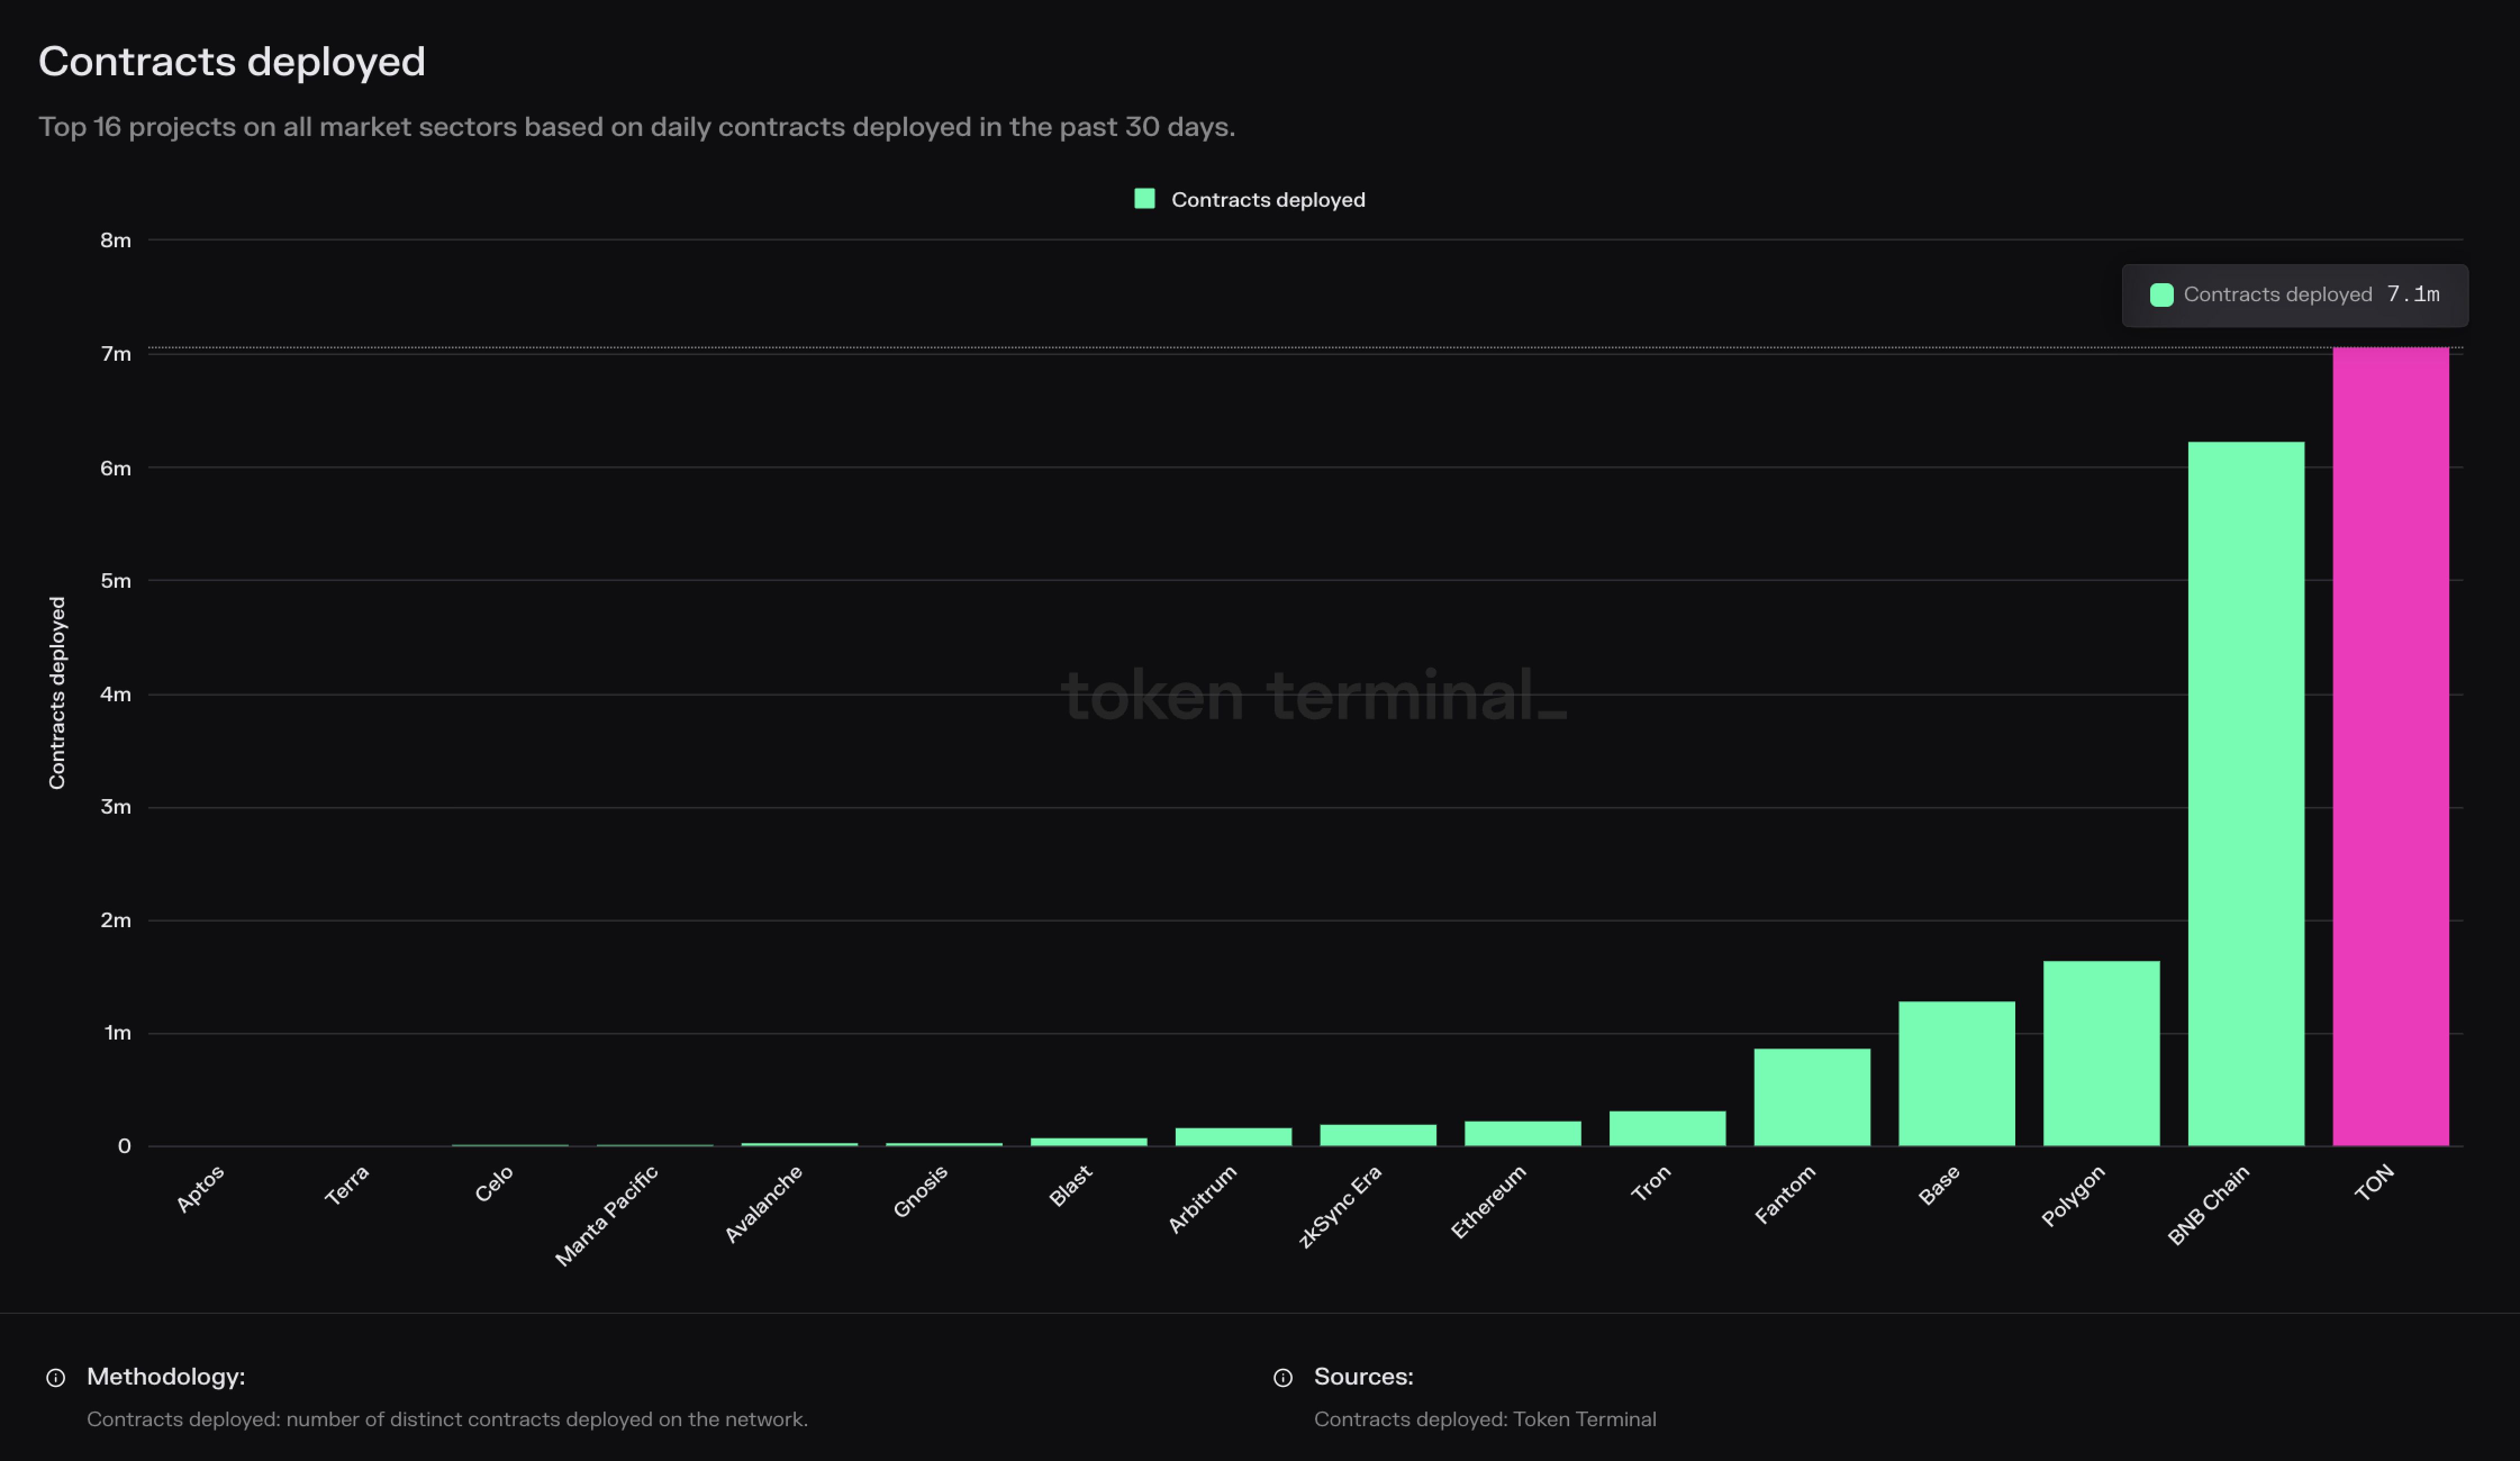The height and width of the screenshot is (1461, 2520).
Task: Click the Sources heading text
Action: tap(1363, 1377)
